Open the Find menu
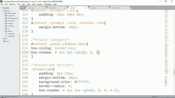The image size is (175, 98). (x=19, y=4)
